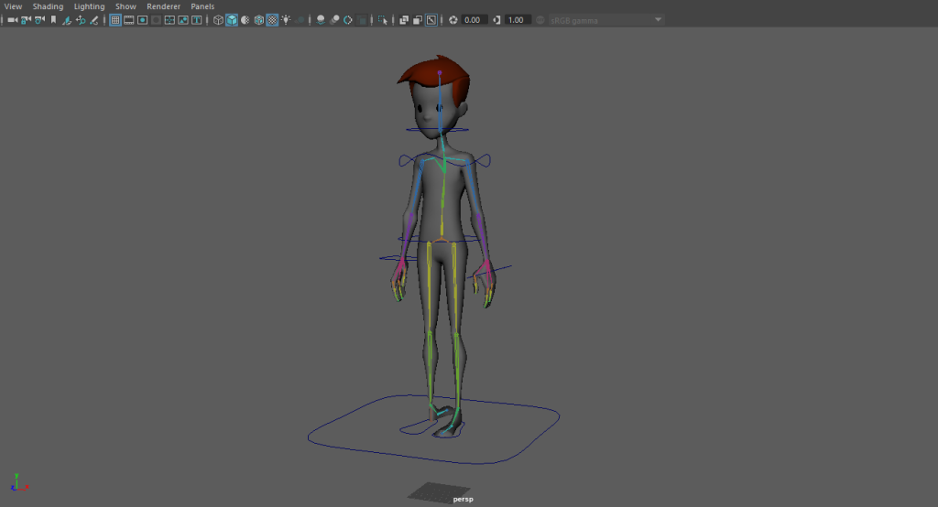This screenshot has height=507, width=938.
Task: Enable Wireframe shading mode
Action: tap(219, 19)
